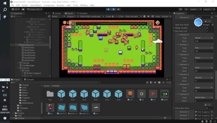Collapse Element 3 in Box Num List
Viewport: 217px width, 123px height.
coord(178,64)
